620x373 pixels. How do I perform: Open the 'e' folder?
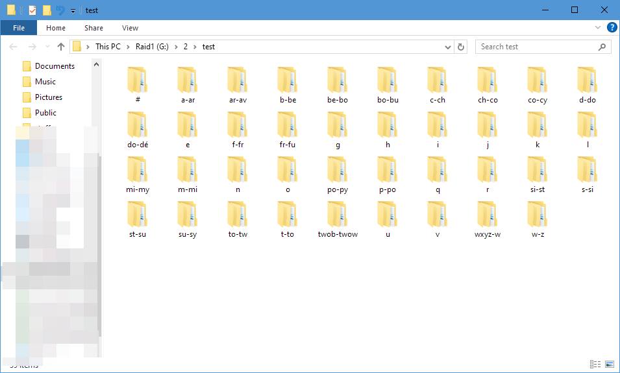point(188,130)
